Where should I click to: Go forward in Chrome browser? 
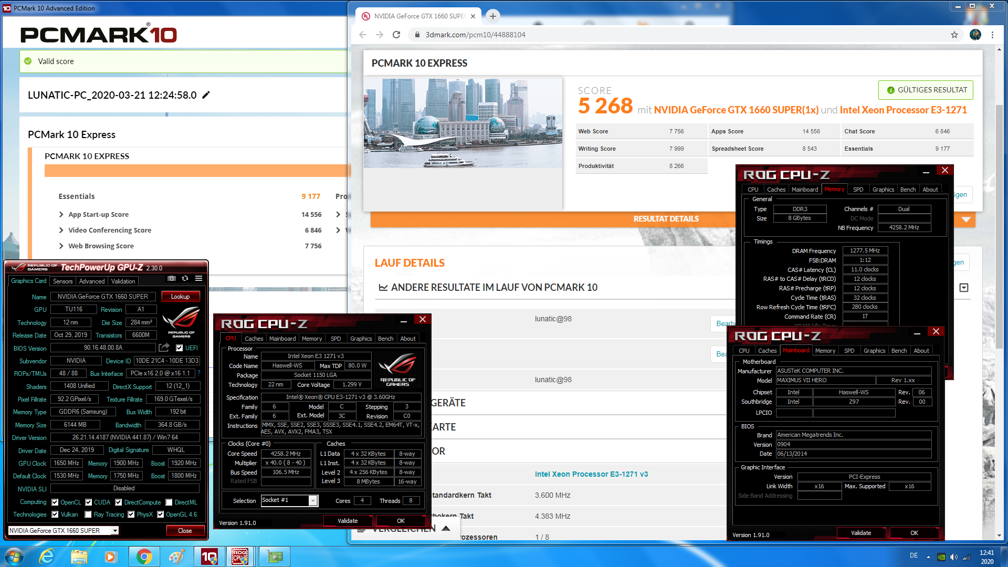380,35
